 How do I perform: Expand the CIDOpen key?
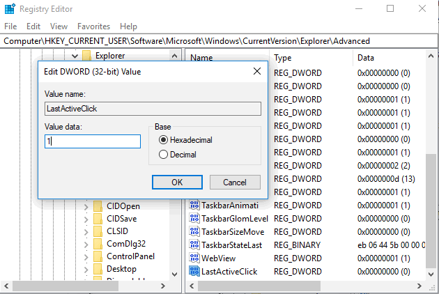pyautogui.click(x=86, y=207)
